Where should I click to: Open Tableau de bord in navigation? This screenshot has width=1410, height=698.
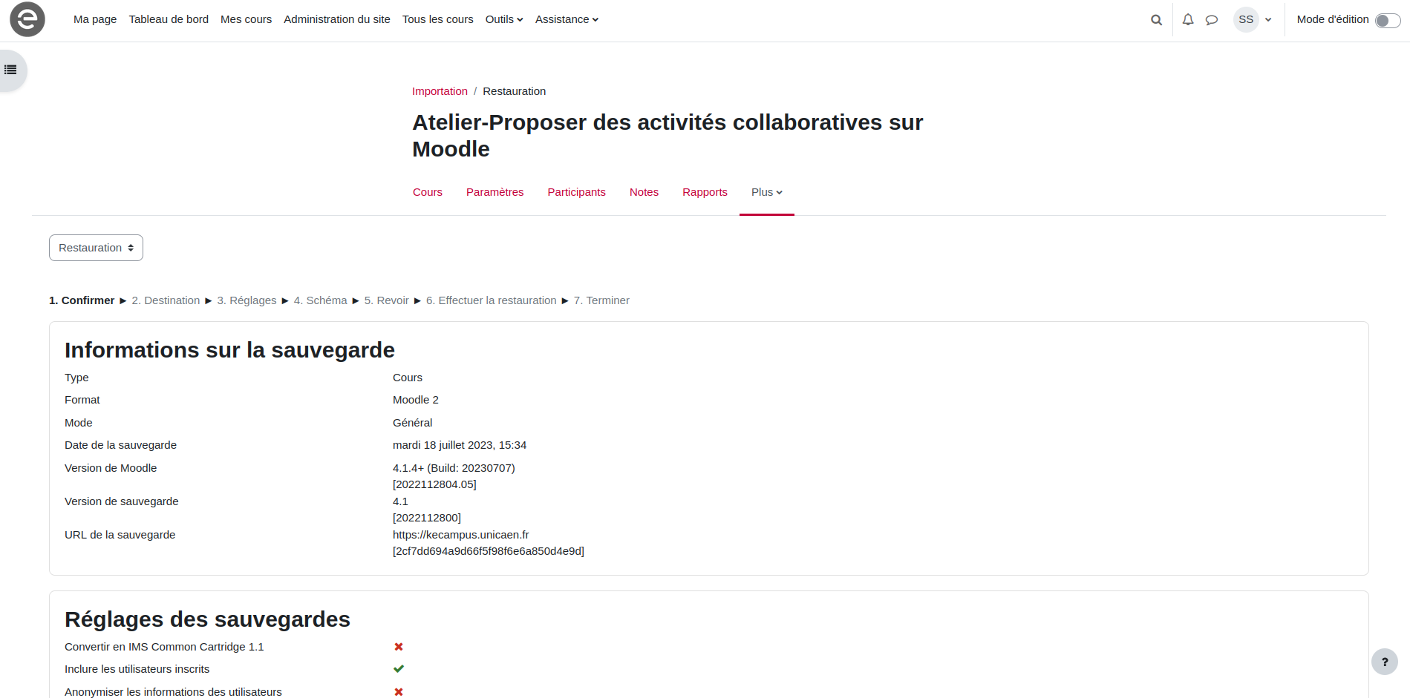[169, 19]
